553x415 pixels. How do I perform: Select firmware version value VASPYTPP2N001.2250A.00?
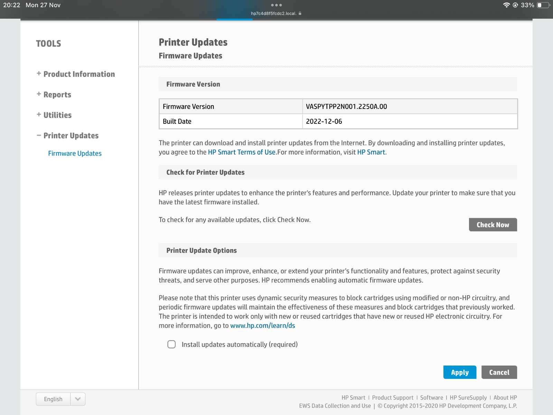346,107
